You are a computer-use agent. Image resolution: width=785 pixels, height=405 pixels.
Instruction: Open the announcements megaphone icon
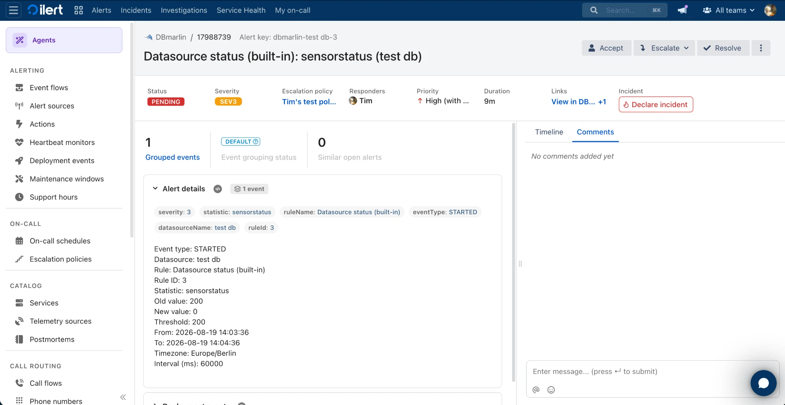[683, 10]
